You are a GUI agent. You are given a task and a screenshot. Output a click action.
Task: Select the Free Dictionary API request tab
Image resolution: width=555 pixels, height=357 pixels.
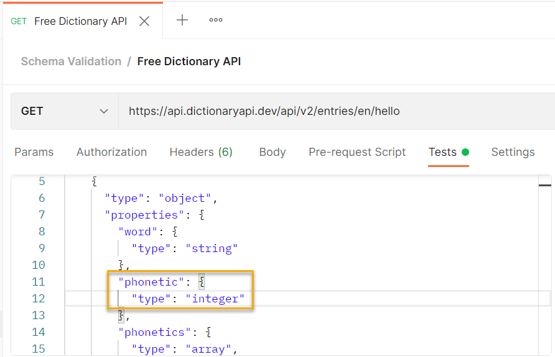pos(83,21)
